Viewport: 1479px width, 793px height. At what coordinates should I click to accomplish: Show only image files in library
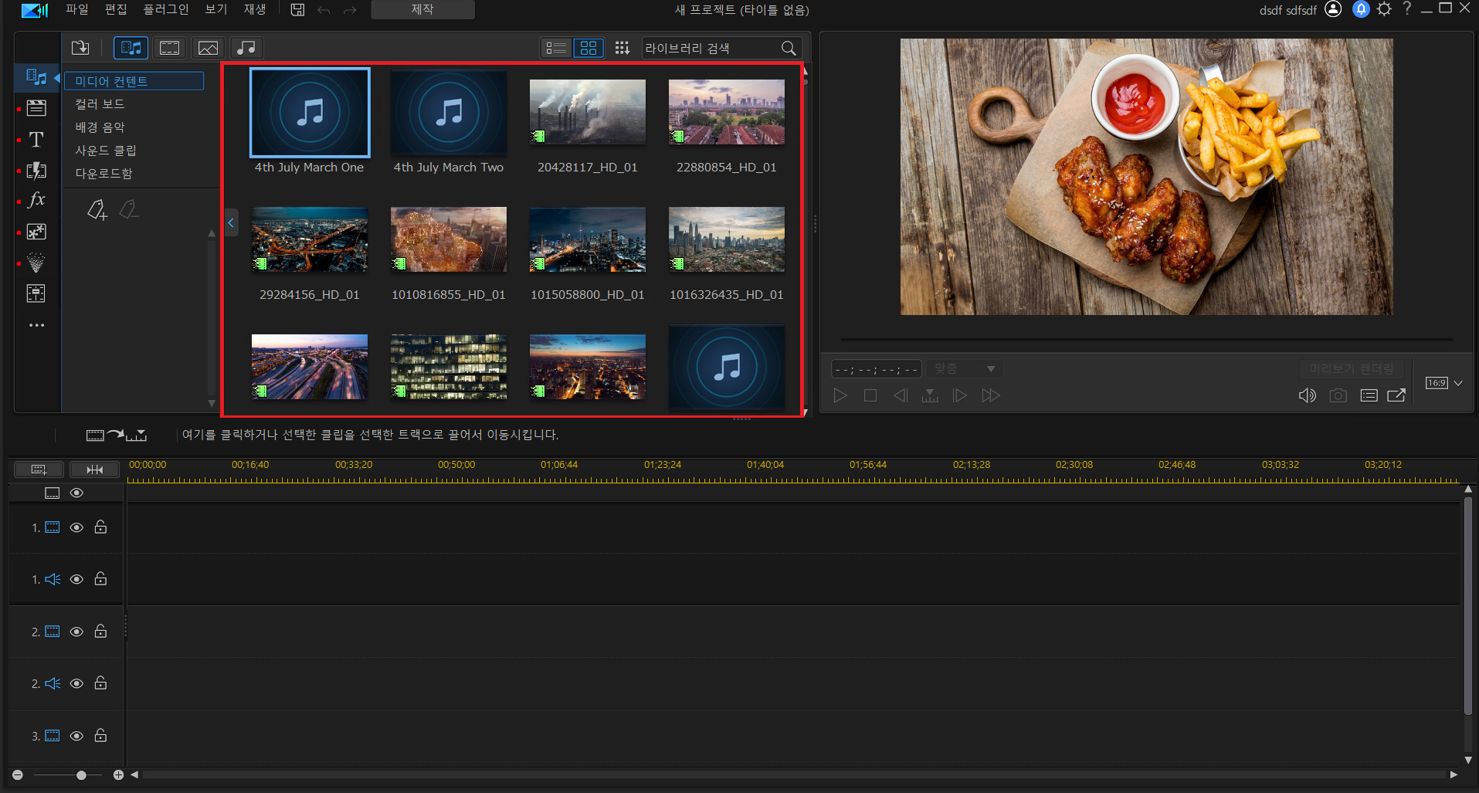coord(208,48)
